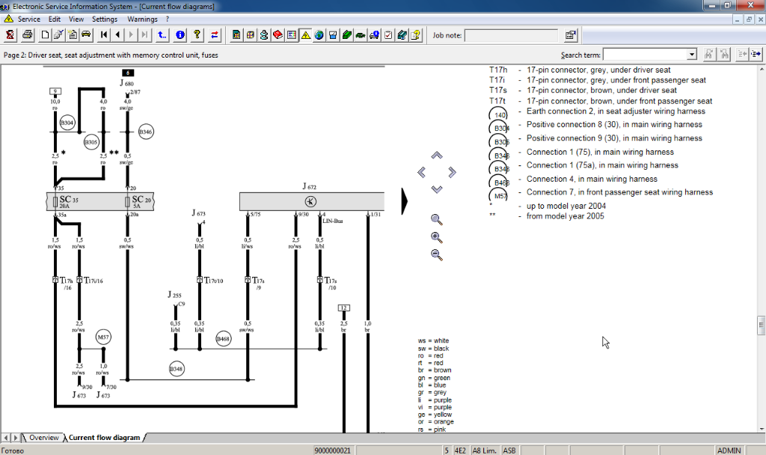Click the blue information icon
Viewport: 766px width, 455px height.
180,35
